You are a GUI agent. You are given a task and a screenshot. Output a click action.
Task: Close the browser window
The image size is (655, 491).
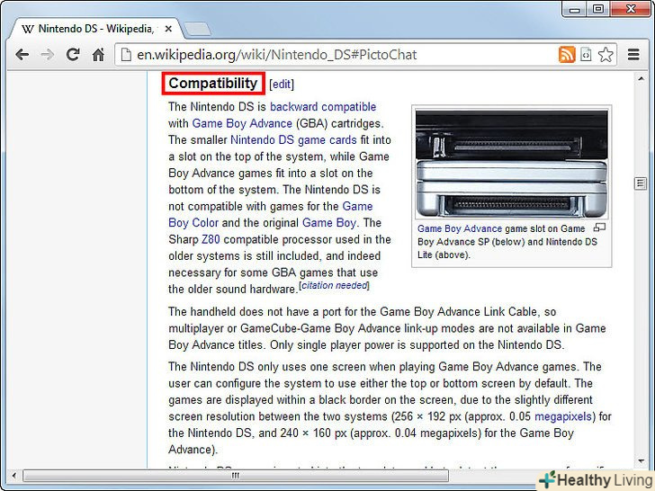631,9
